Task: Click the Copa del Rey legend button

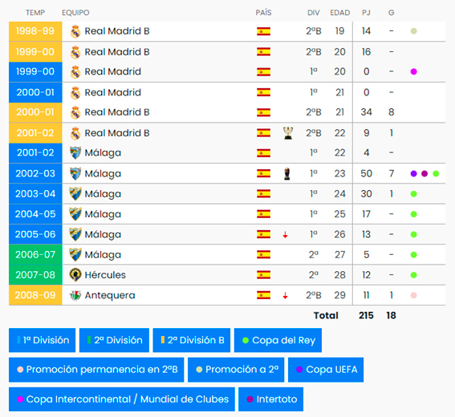Action: (x=278, y=340)
